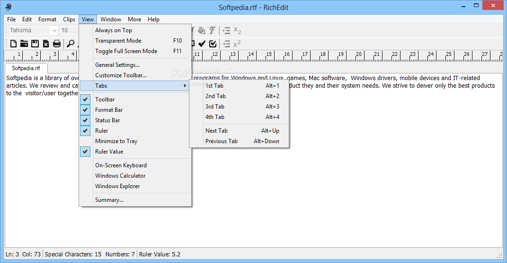
Task: Toggle the Ruler menu option
Action: pyautogui.click(x=135, y=131)
